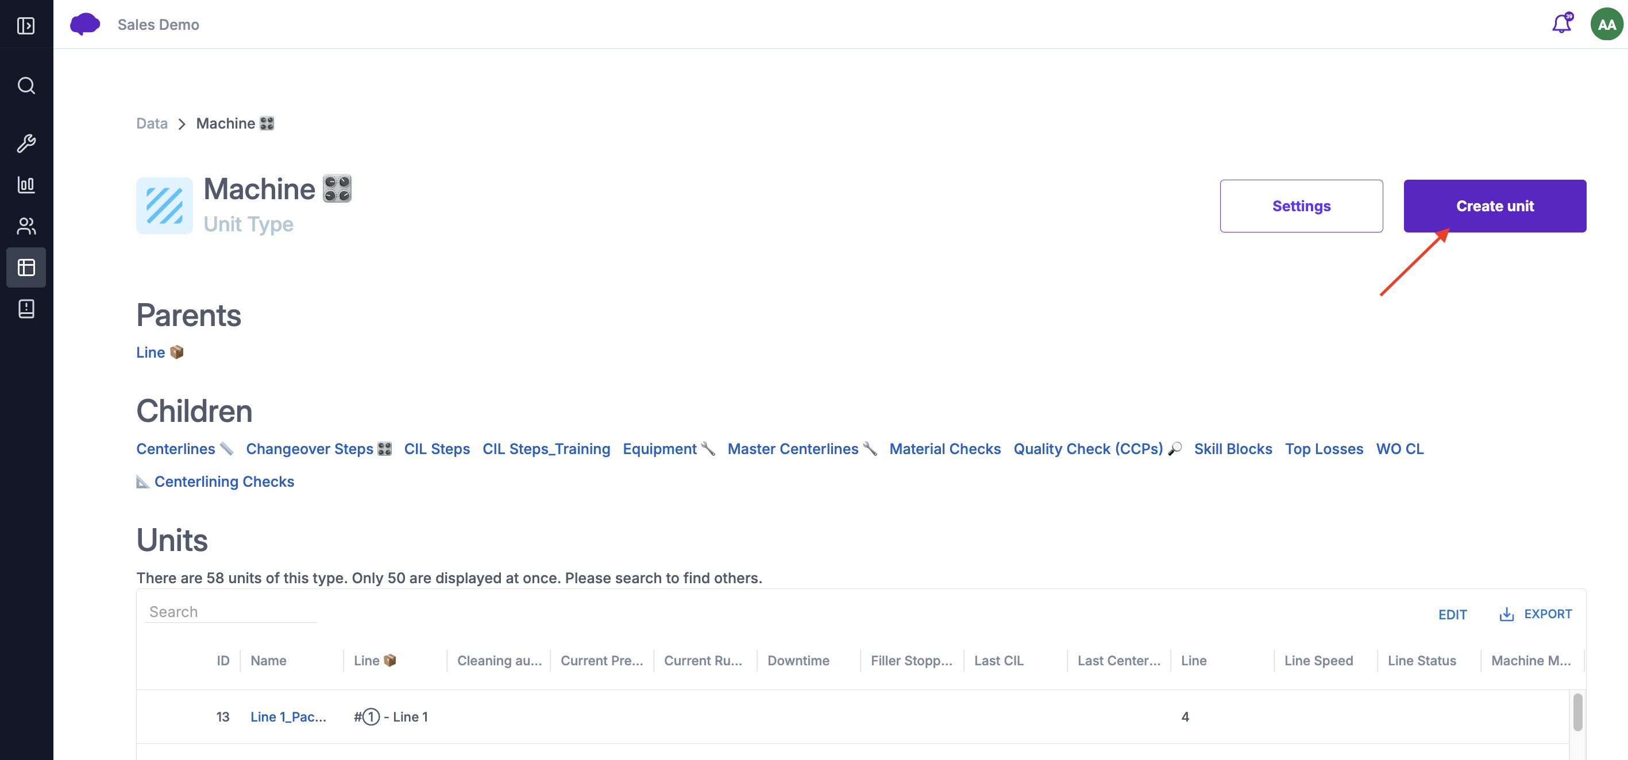Click the Create unit button
Image resolution: width=1628 pixels, height=760 pixels.
[1495, 206]
